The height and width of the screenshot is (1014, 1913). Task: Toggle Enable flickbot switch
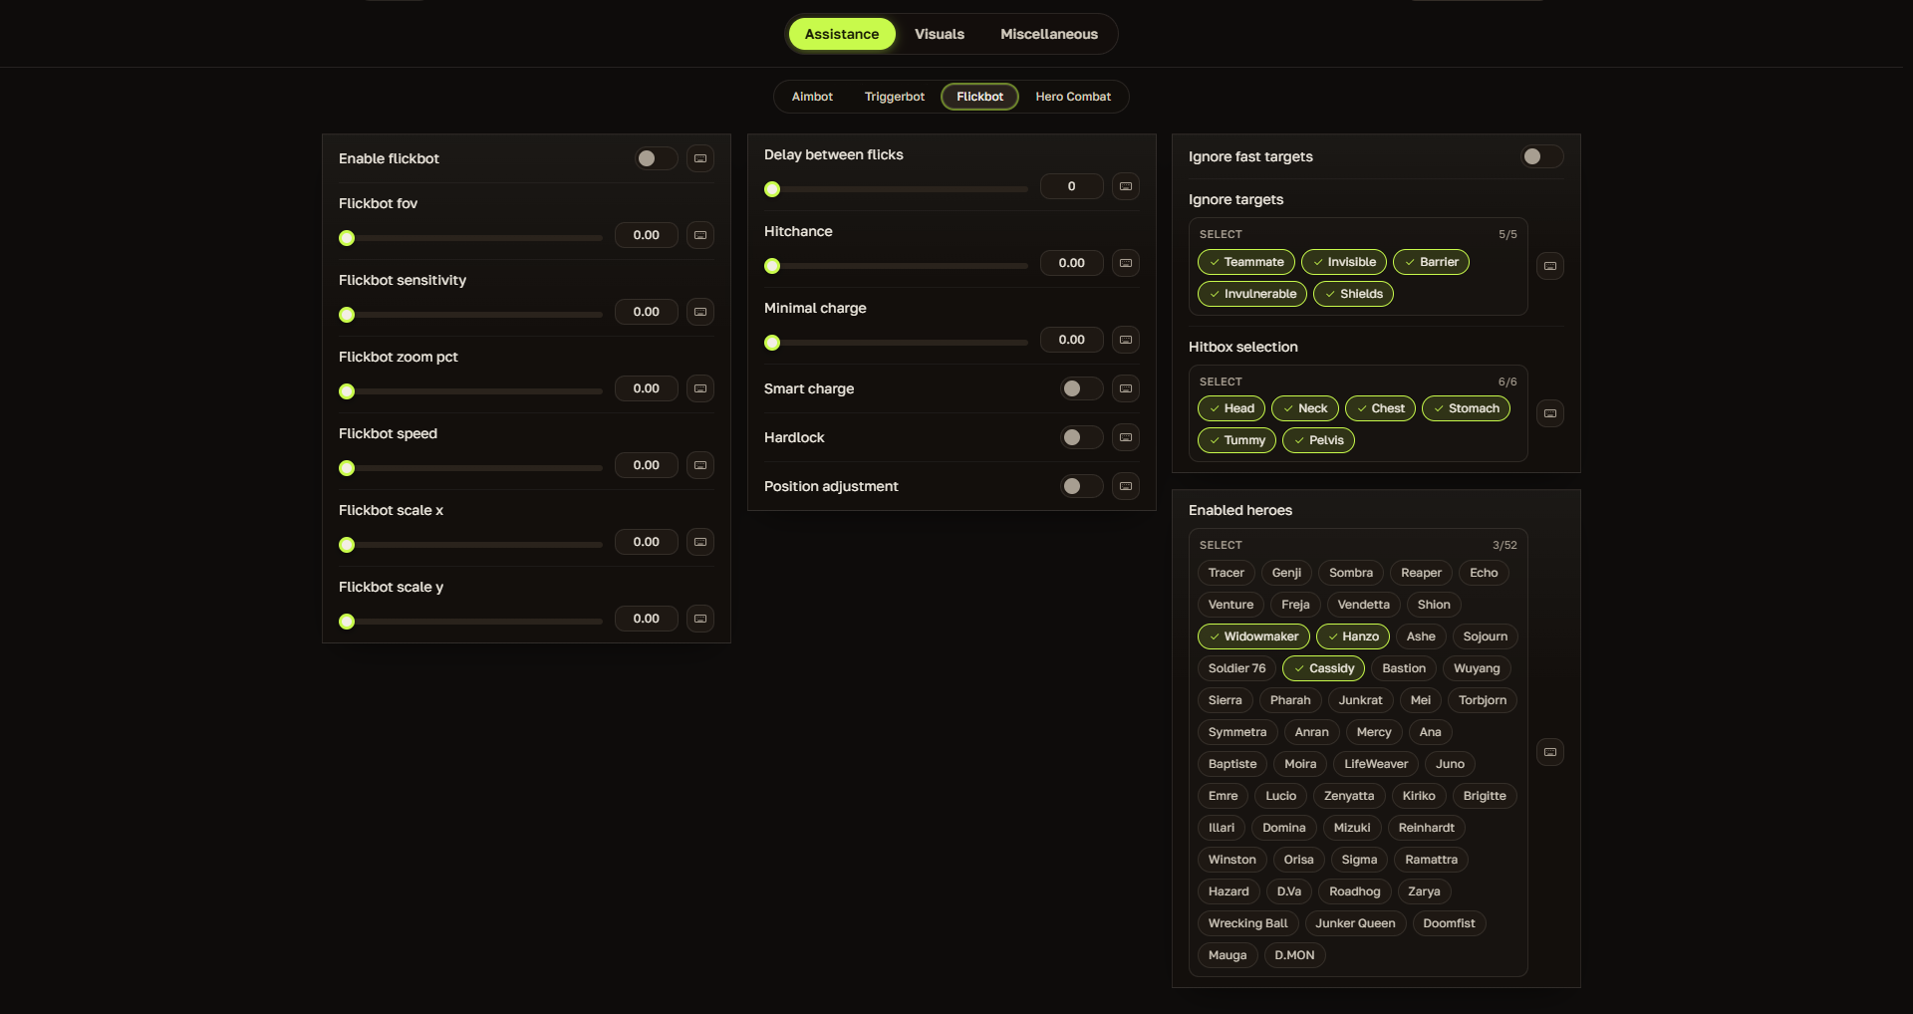coord(657,158)
